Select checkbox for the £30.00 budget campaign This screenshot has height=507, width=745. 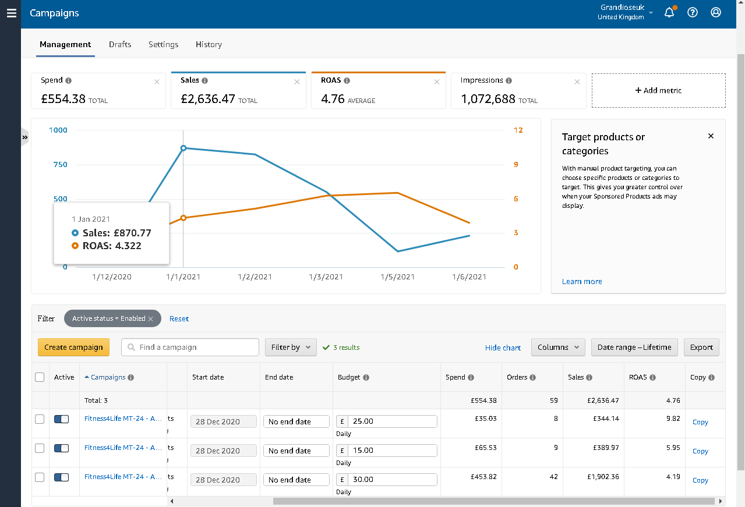coord(40,477)
